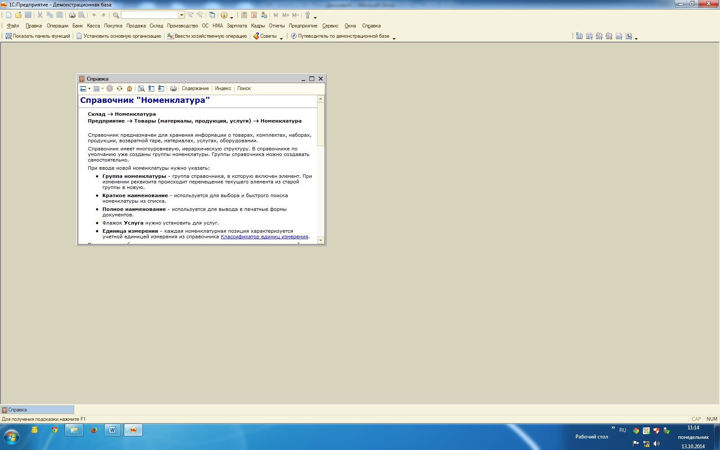Open the Справка menu in menu bar

pyautogui.click(x=371, y=26)
